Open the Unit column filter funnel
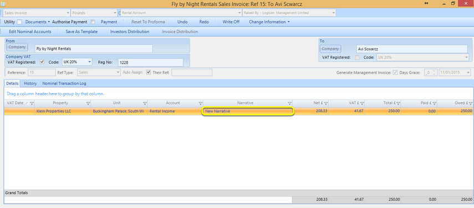 click(145, 103)
